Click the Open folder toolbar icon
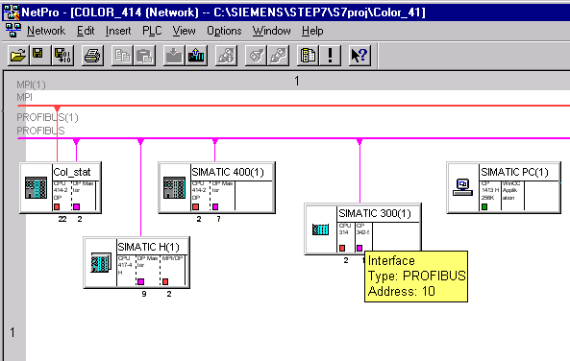 (x=18, y=56)
